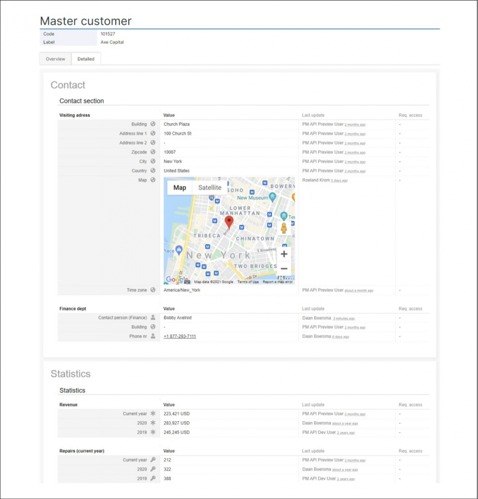This screenshot has width=478, height=499.
Task: Click the globe icon beside the Map label
Action: click(153, 180)
